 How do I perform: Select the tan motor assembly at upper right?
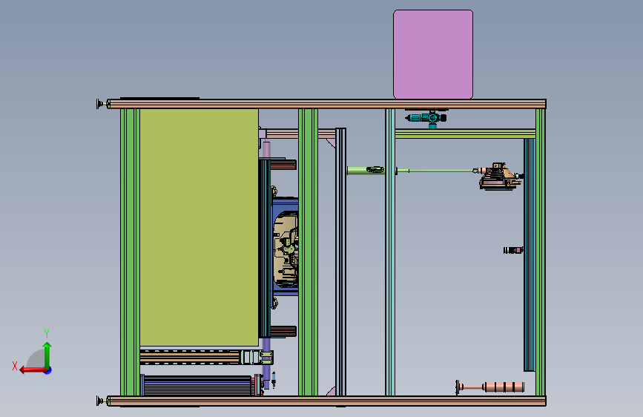(499, 177)
